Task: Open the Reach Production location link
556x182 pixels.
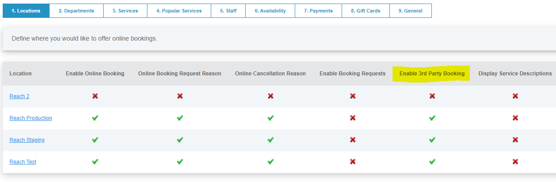Action: click(31, 118)
